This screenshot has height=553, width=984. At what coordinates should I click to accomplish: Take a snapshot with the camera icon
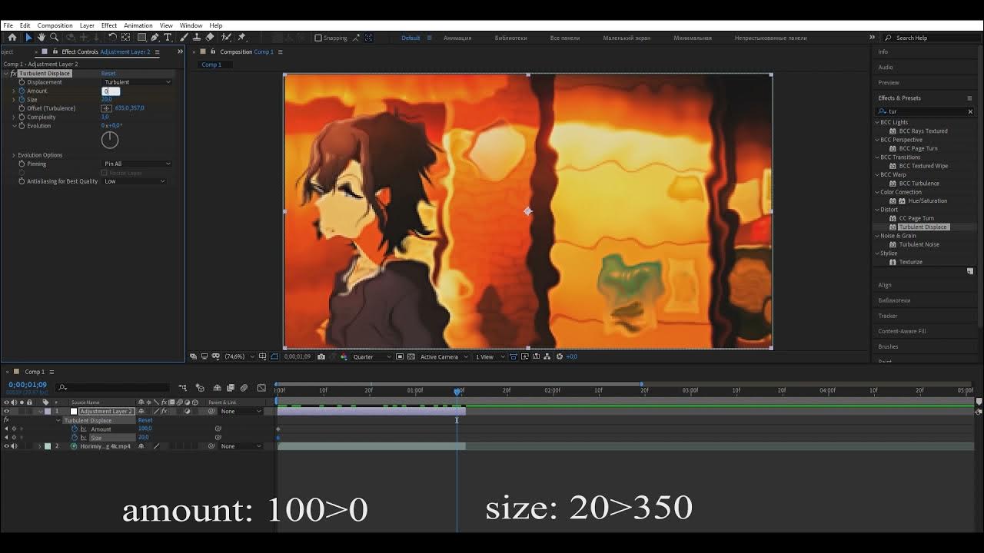tap(321, 356)
